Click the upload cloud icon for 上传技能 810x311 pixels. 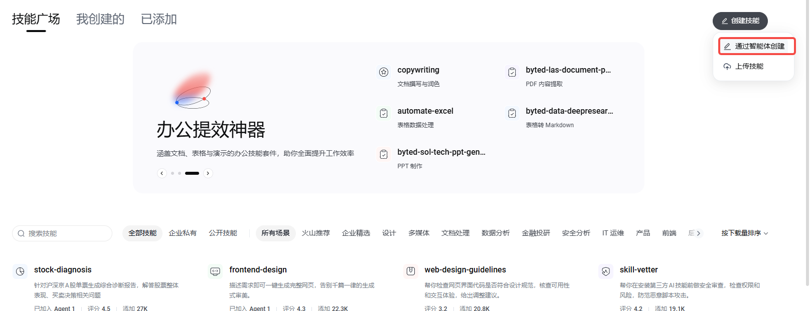(x=727, y=67)
